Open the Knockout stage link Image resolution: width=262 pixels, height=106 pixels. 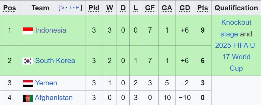(236, 28)
